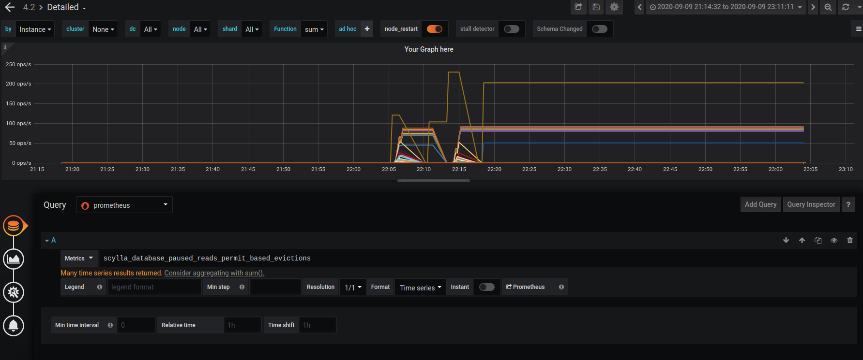Image resolution: width=863 pixels, height=360 pixels.
Task: Click the legend format input field
Action: pos(154,287)
